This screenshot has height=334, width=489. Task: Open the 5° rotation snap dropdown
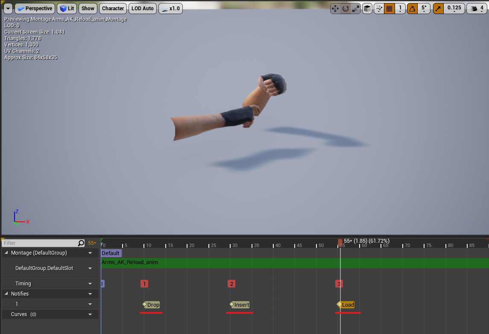(x=424, y=9)
